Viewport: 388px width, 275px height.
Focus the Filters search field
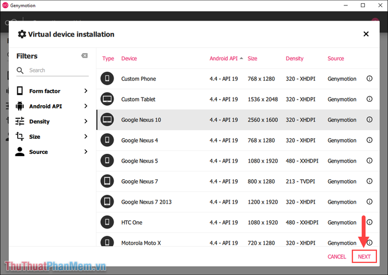pos(53,70)
